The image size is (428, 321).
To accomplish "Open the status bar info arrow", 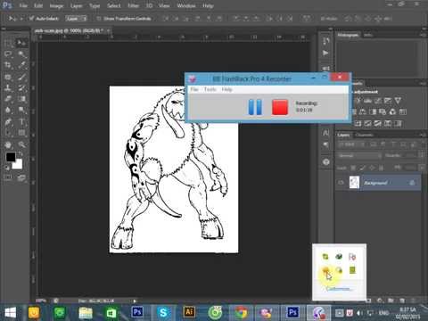I will 135,300.
